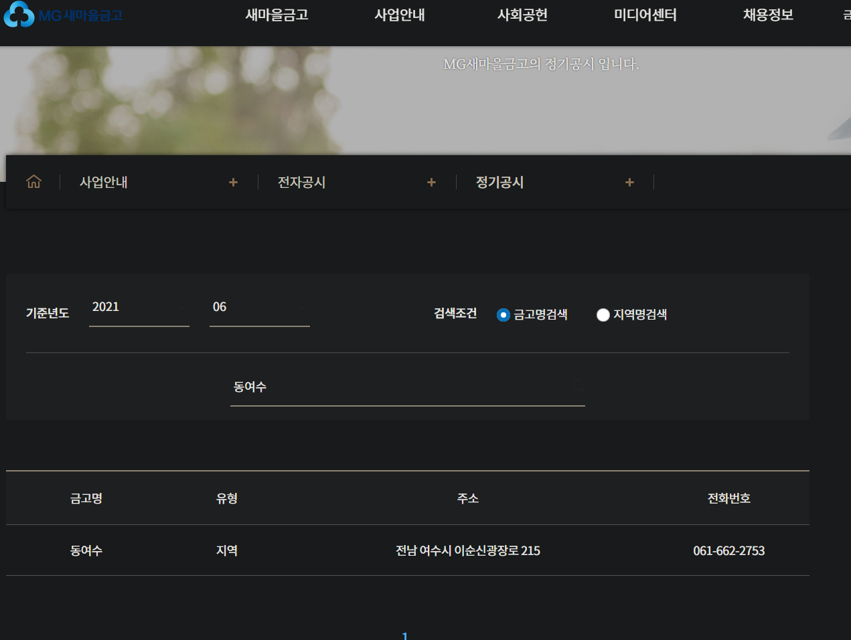Click the 동여수 search input field

pos(408,387)
